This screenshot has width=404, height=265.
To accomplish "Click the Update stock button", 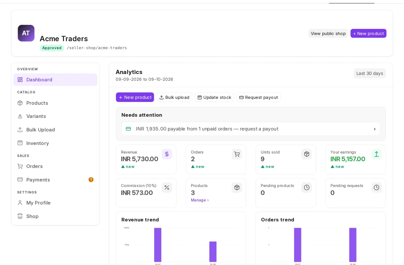I will tap(214, 97).
